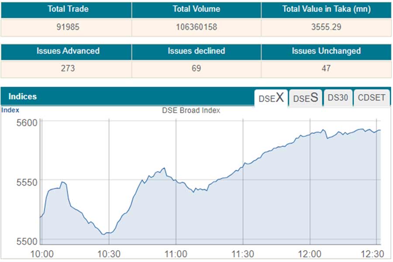Show the CDSET index chart tab

[x=372, y=98]
